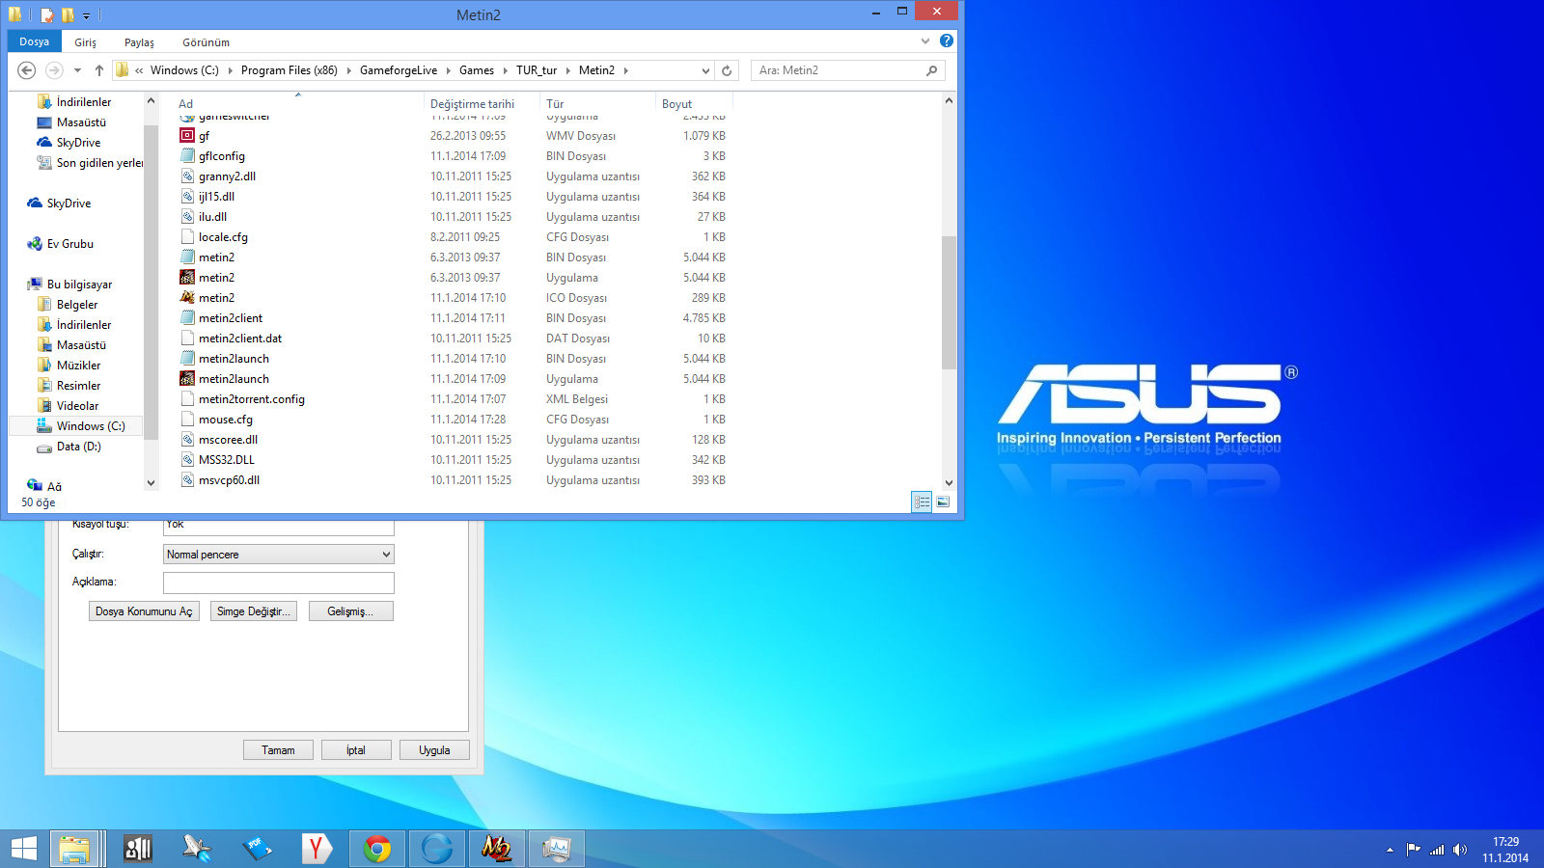Switch to the Giriş ribbon tab

(x=86, y=42)
